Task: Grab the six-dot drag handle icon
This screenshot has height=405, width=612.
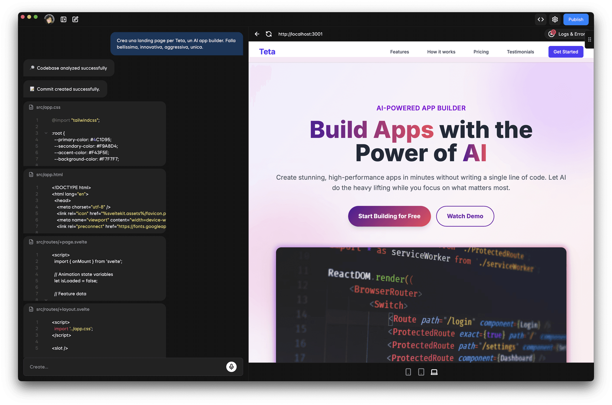Action: point(589,39)
